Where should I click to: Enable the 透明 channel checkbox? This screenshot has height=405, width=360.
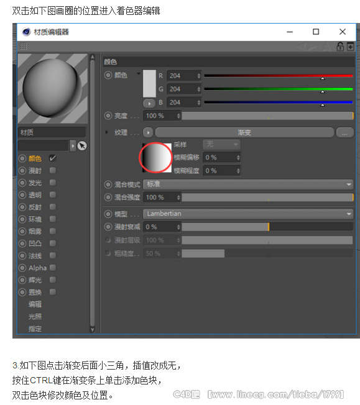[x=53, y=194]
